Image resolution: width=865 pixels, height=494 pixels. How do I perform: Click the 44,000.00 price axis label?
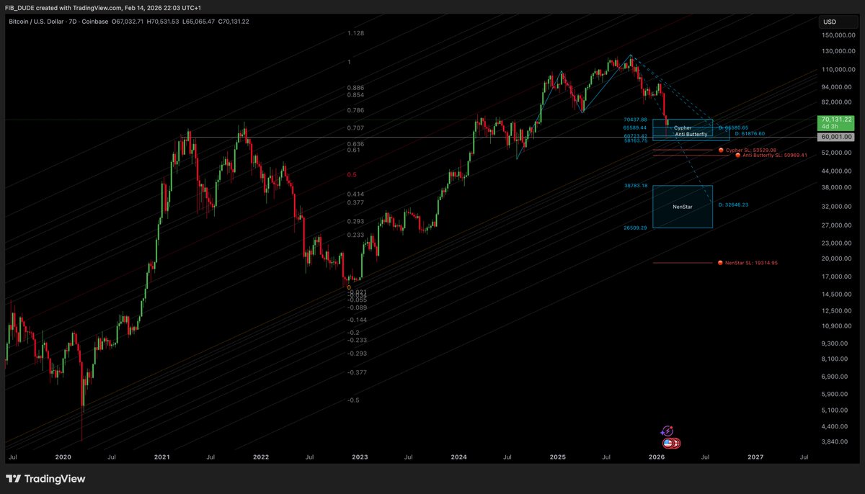pyautogui.click(x=837, y=171)
